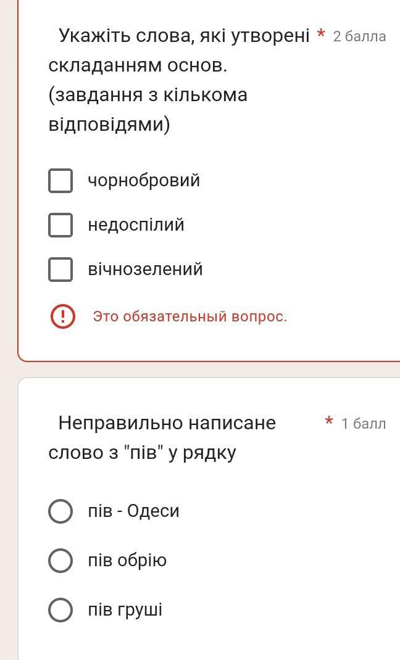The width and height of the screenshot is (400, 660).
Task: Click the пів груші answer text
Action: [x=125, y=610]
